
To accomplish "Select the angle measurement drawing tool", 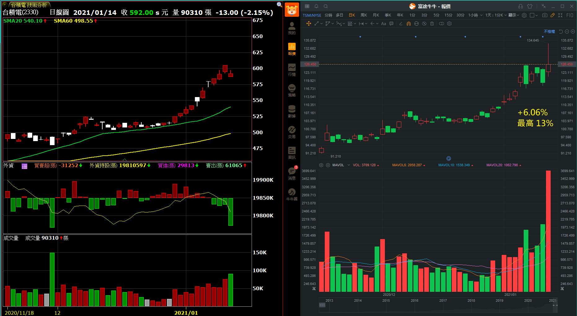I will pos(401,24).
